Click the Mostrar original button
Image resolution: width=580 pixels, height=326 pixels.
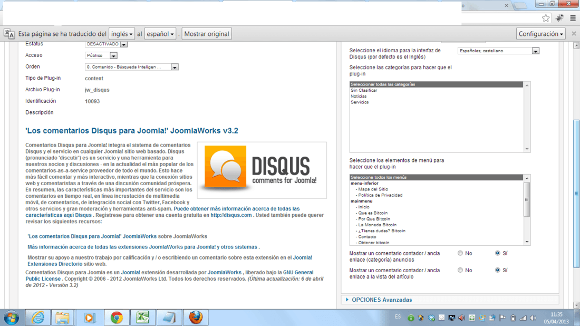pos(206,34)
